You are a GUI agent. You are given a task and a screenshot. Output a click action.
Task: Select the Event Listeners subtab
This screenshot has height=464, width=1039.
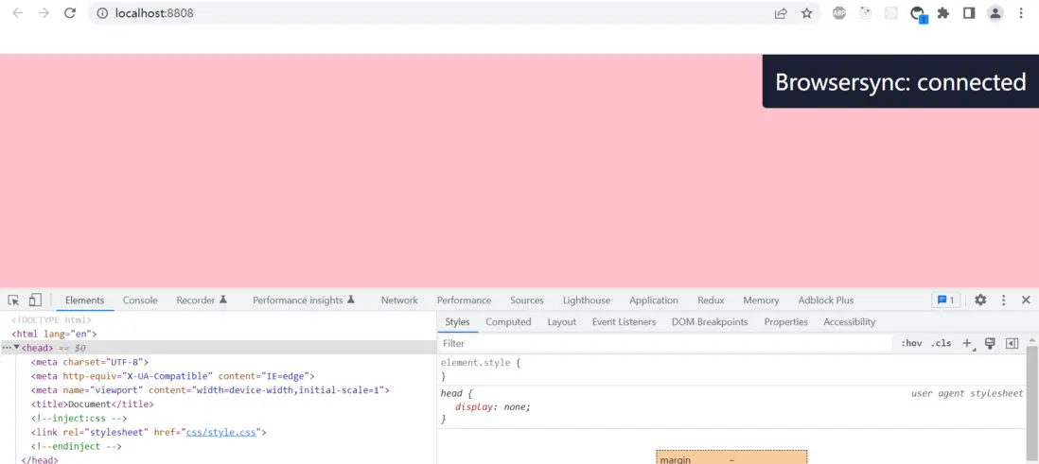pos(624,321)
